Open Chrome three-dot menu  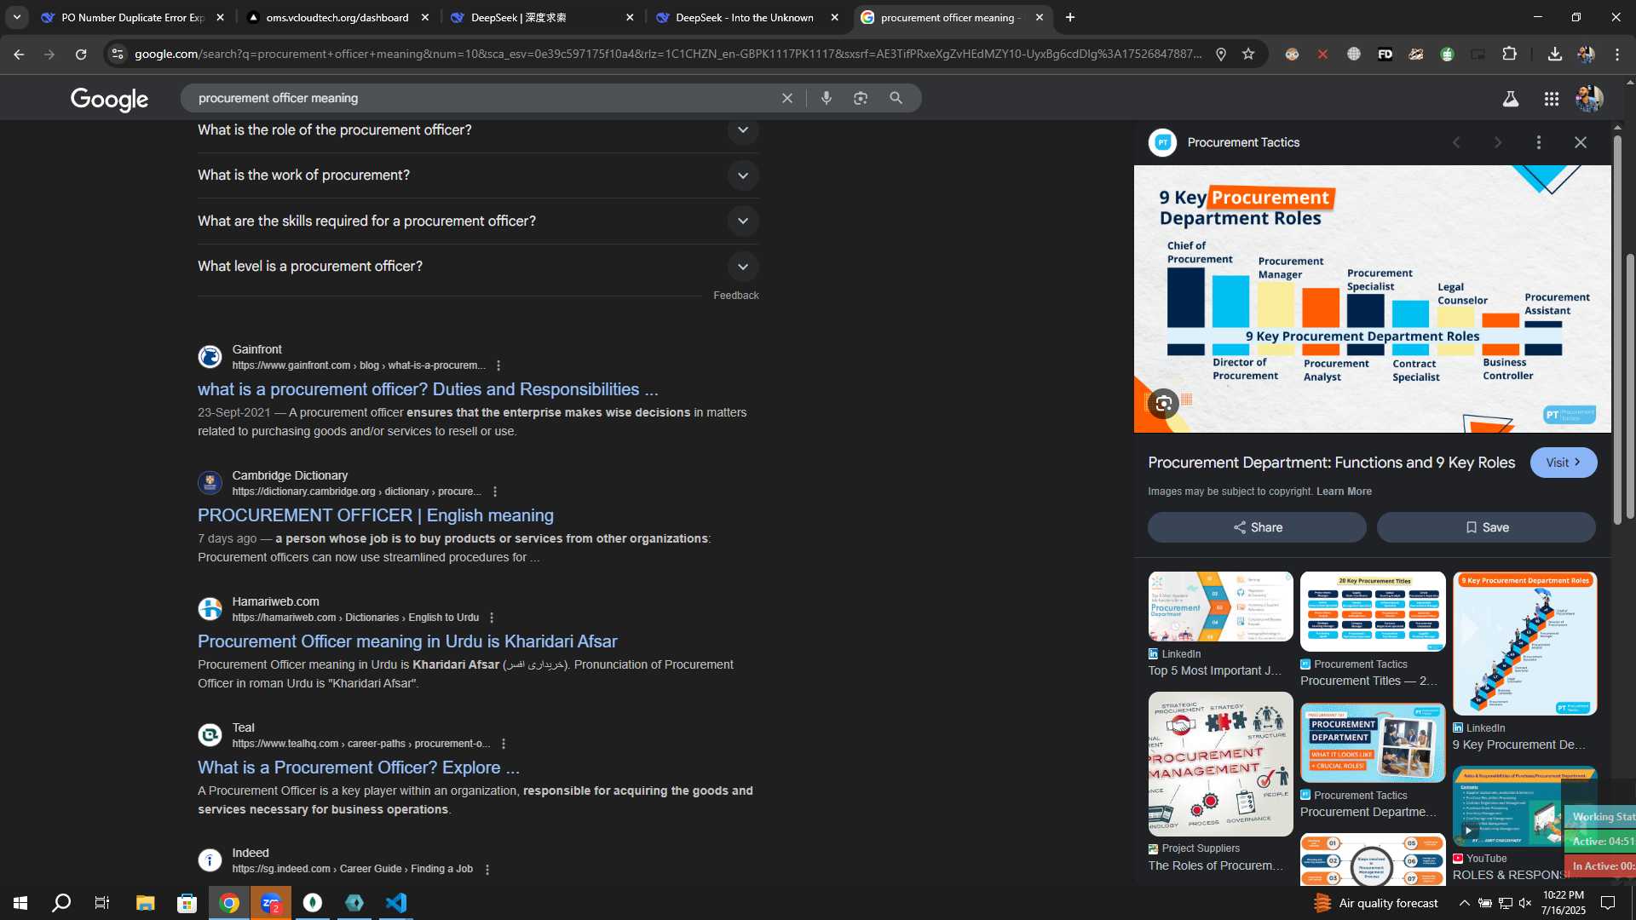[x=1617, y=54]
